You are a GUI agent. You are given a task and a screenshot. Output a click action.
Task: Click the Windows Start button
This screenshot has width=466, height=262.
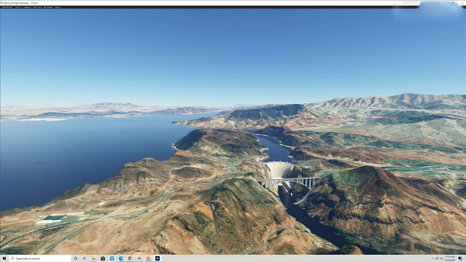click(x=4, y=258)
